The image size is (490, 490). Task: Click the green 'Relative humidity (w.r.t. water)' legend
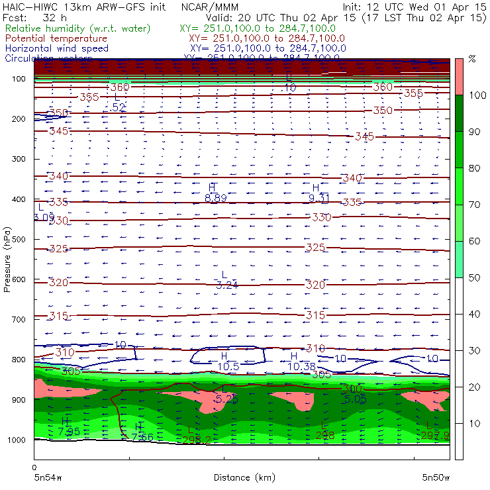(78, 28)
